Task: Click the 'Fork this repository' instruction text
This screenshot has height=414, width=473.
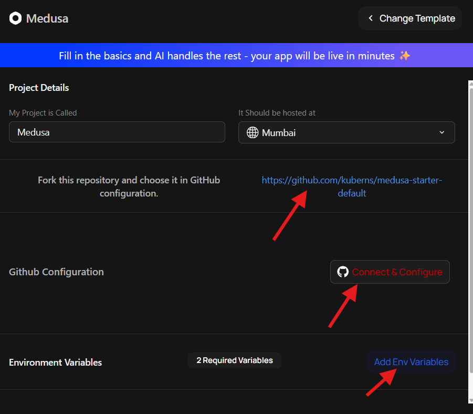Action: (129, 187)
